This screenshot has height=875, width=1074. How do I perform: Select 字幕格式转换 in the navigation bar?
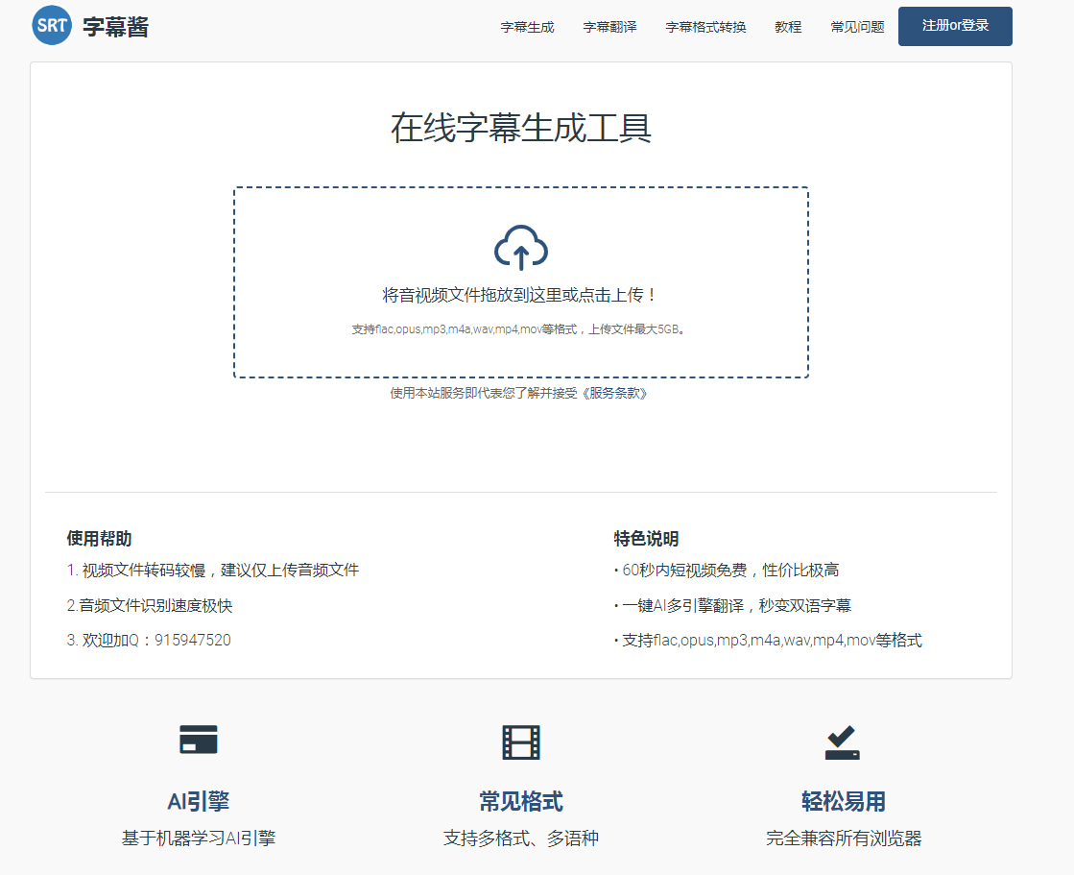click(705, 27)
